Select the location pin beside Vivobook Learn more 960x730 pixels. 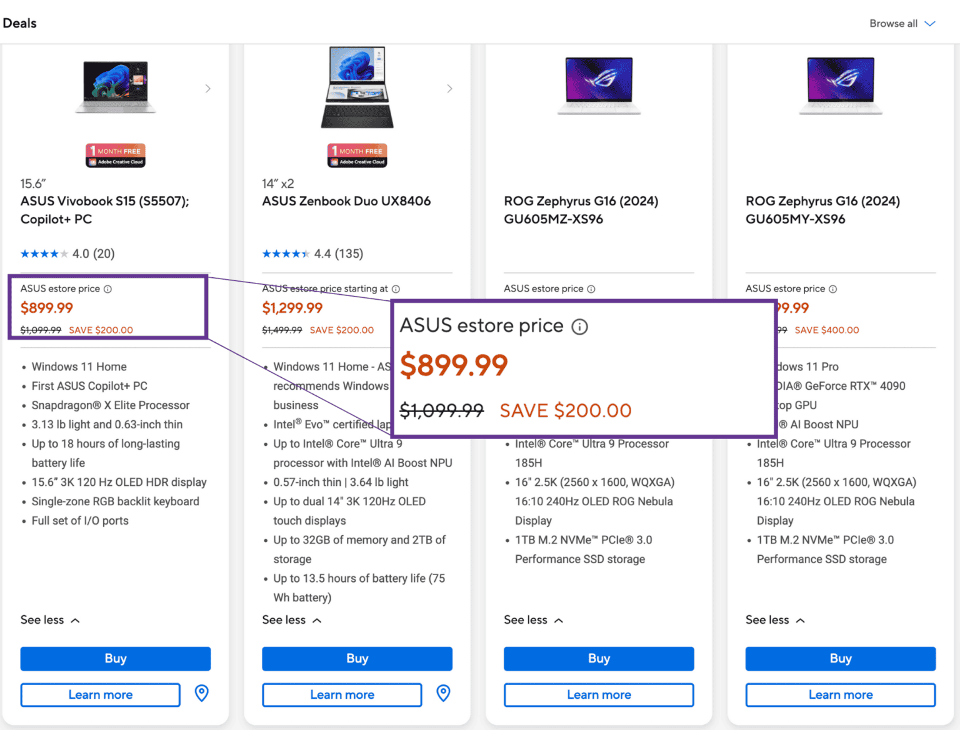click(201, 693)
